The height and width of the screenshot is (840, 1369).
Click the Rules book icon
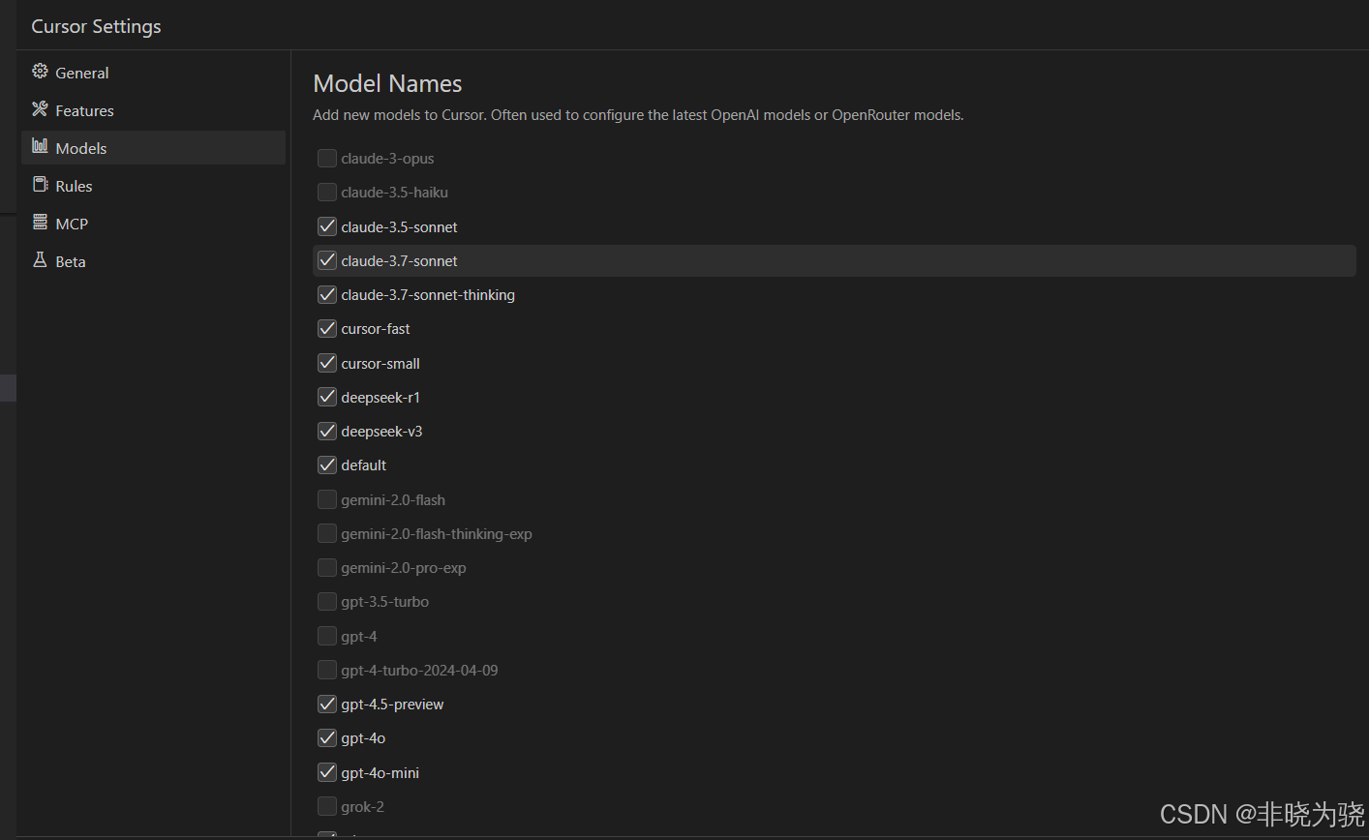(x=40, y=185)
